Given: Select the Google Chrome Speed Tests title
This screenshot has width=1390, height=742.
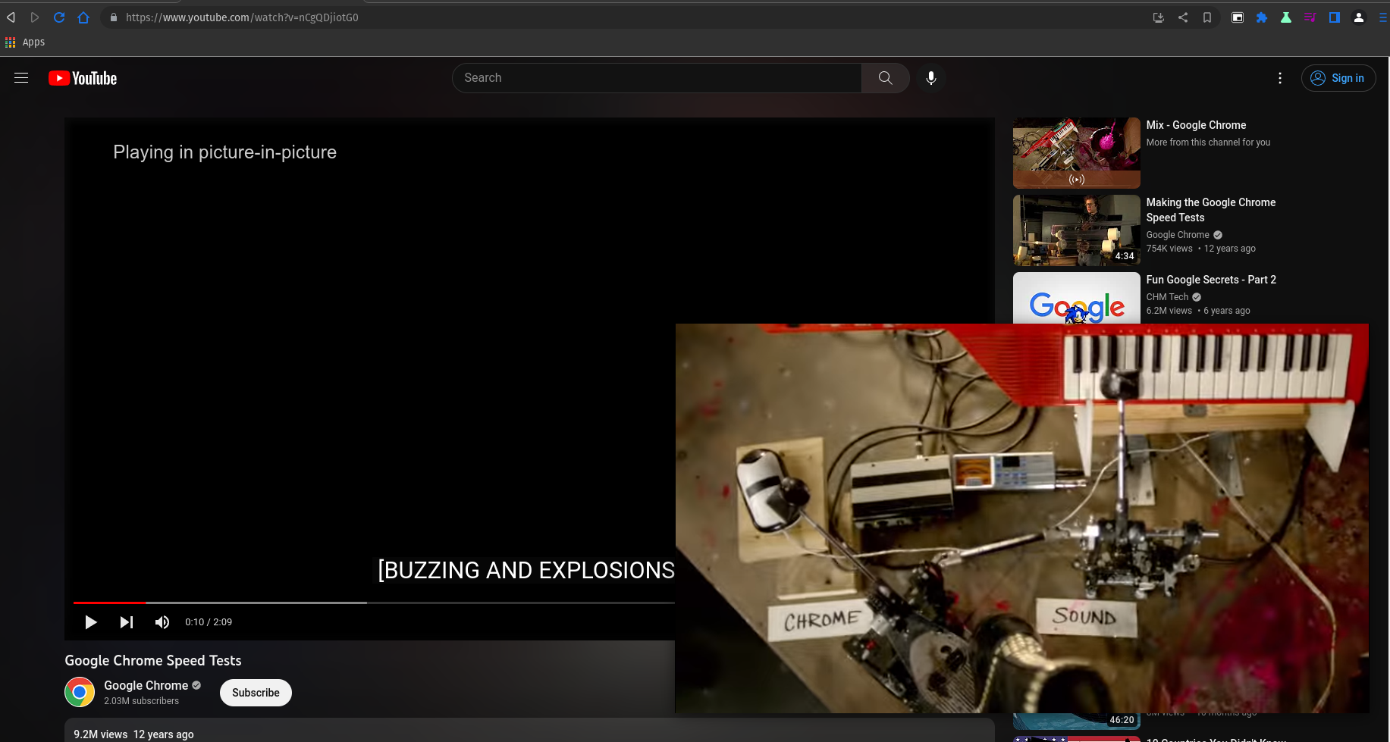Looking at the screenshot, I should coord(153,660).
